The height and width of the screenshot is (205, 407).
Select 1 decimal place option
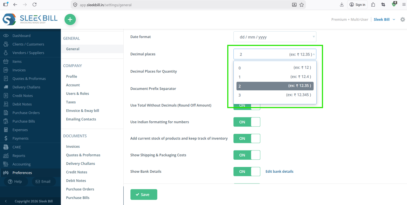click(x=275, y=77)
